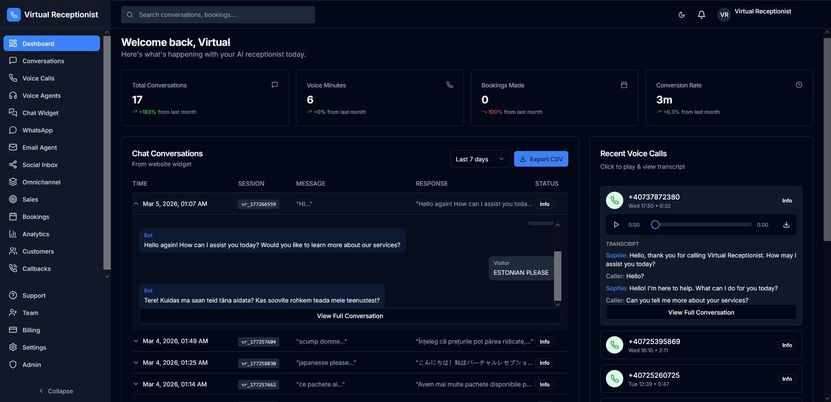Expand the 'japanese please...' conversation
831x402 pixels.
[136, 363]
